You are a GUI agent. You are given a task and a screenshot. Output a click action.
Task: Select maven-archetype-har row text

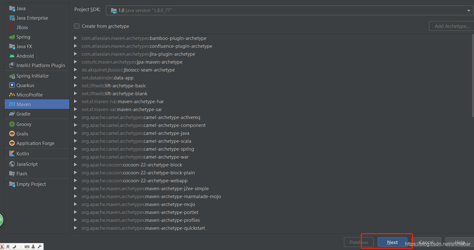coord(123,102)
